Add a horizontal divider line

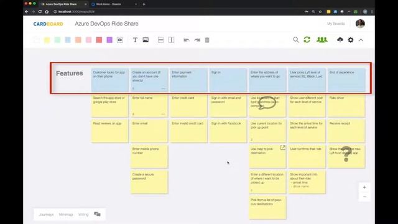click(160, 40)
